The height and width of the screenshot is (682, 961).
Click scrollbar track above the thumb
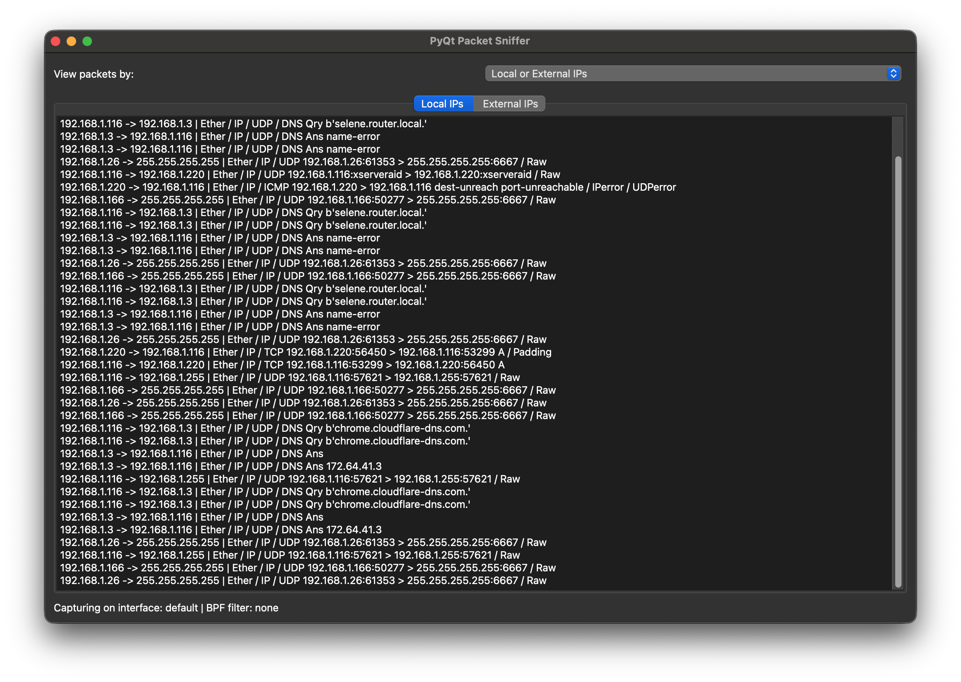pyautogui.click(x=898, y=136)
